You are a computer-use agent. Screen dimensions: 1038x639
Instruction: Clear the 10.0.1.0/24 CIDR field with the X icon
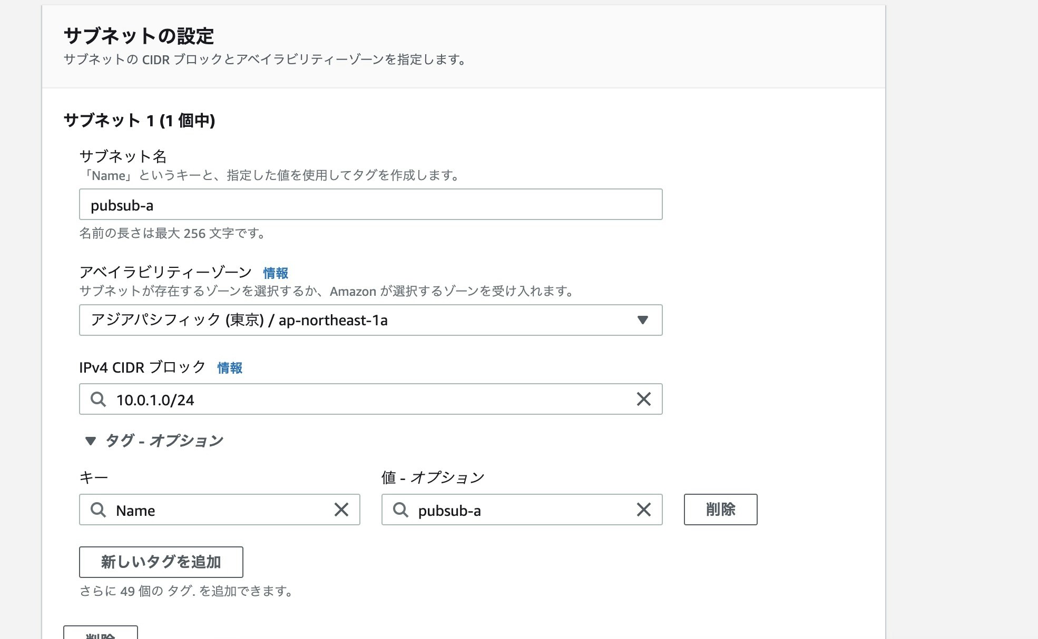(643, 400)
